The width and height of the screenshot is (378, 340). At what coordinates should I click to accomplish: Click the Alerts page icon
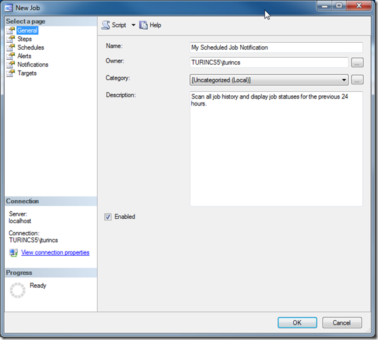point(11,56)
